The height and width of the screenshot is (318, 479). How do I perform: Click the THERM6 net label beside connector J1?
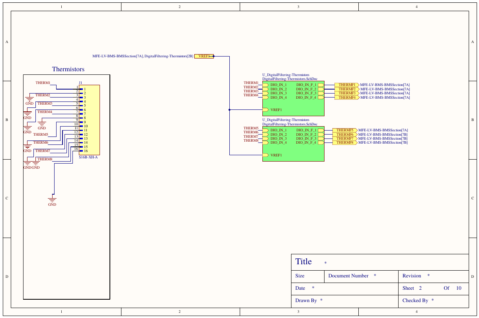coord(41,142)
